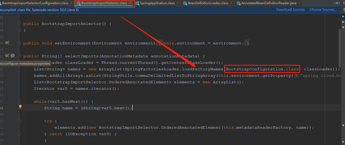
Task: Close the SpringApplication.class tab
Action: point(178,3)
